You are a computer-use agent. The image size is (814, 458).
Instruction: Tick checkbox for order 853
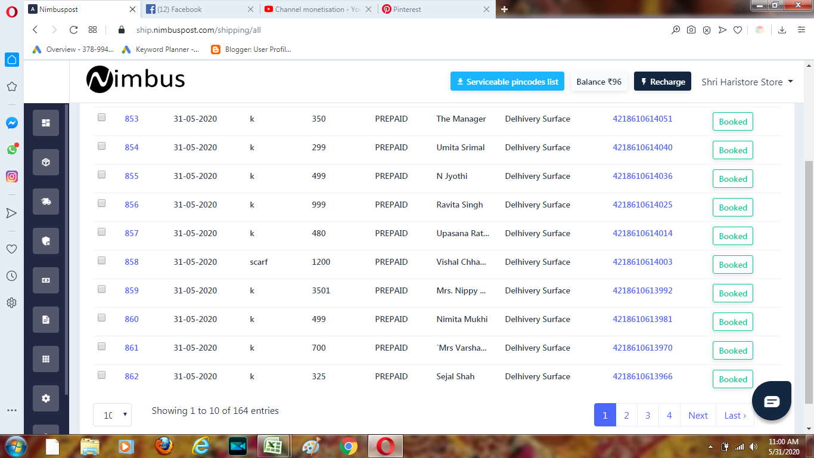[101, 117]
